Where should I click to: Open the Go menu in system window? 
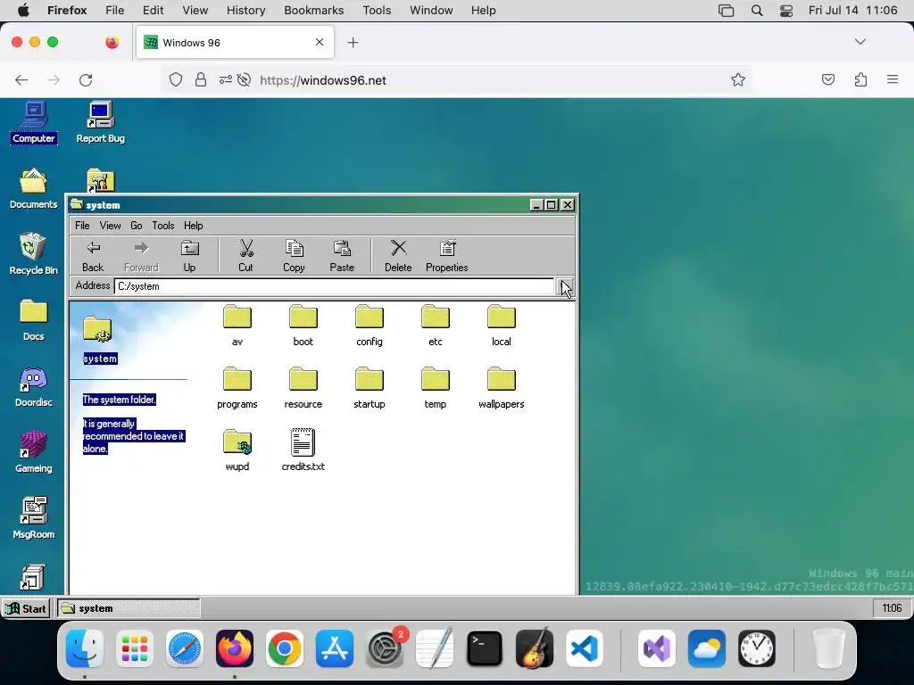pyautogui.click(x=137, y=226)
